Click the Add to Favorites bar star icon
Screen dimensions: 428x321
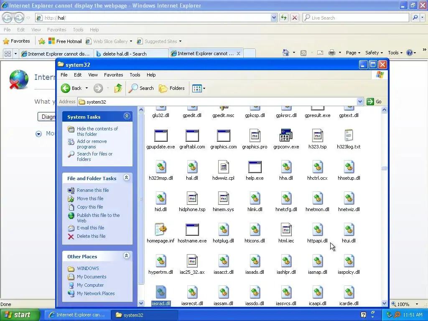coord(42,41)
